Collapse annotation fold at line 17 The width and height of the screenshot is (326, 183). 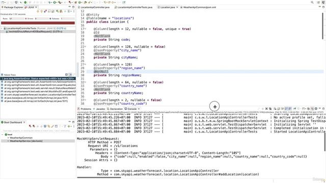click(85, 29)
